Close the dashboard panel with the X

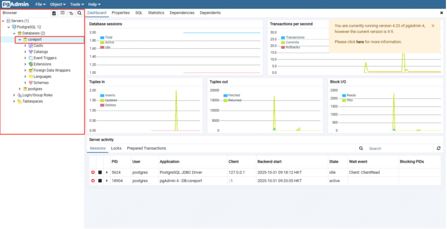pyautogui.click(x=442, y=12)
